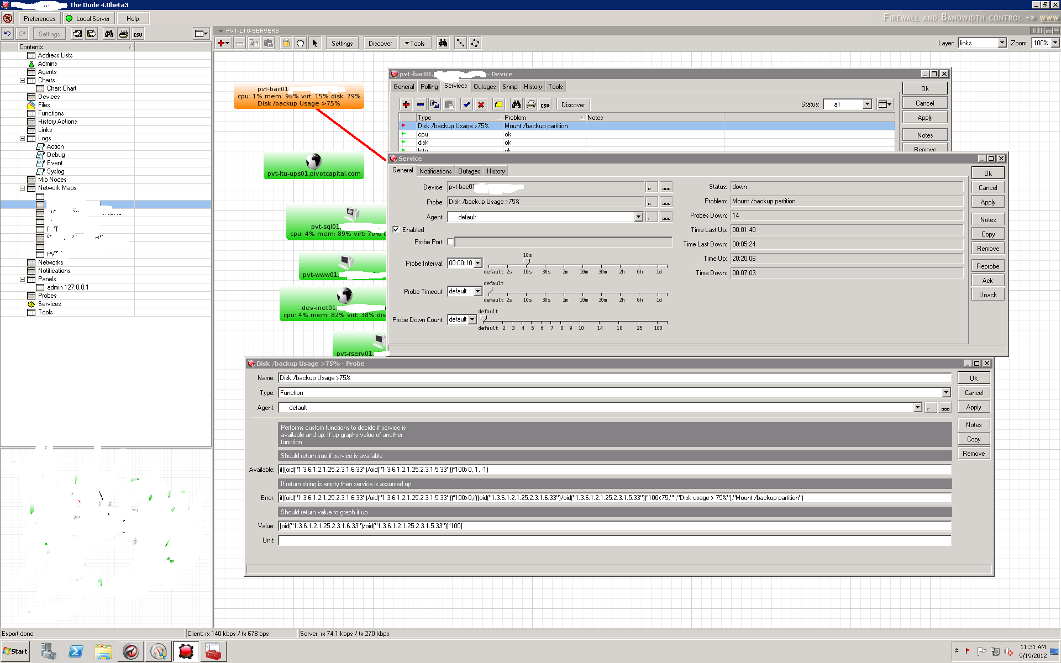Click the Preferences button
The width and height of the screenshot is (1061, 663).
coord(39,18)
